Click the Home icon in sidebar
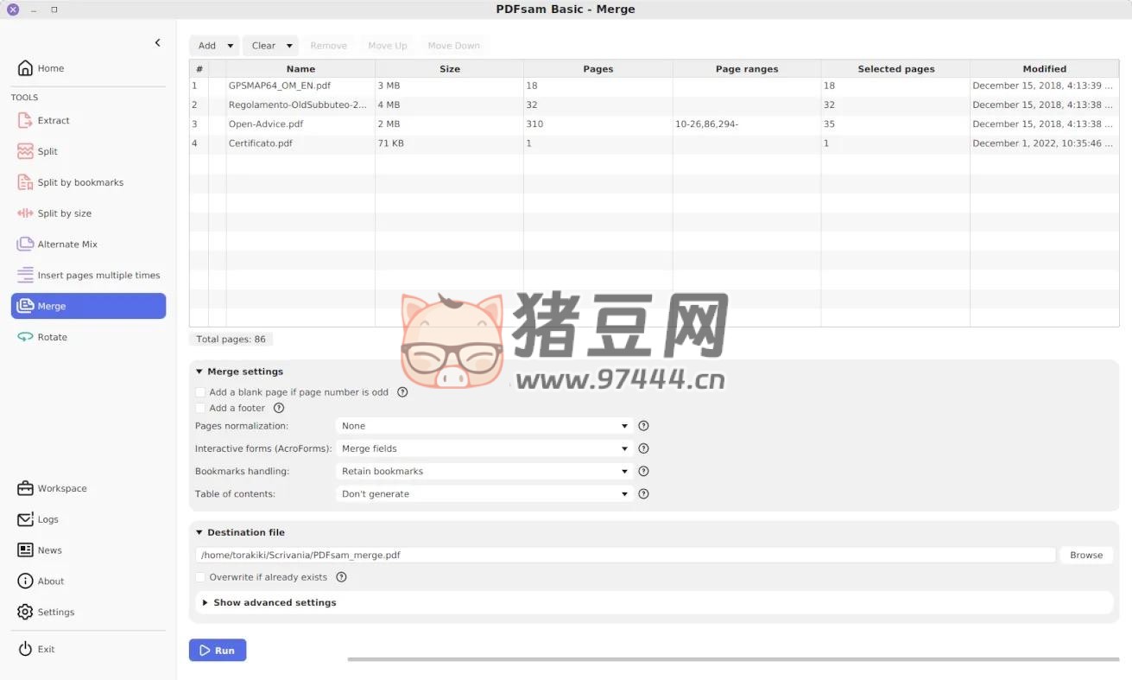This screenshot has height=680, width=1132. click(25, 68)
